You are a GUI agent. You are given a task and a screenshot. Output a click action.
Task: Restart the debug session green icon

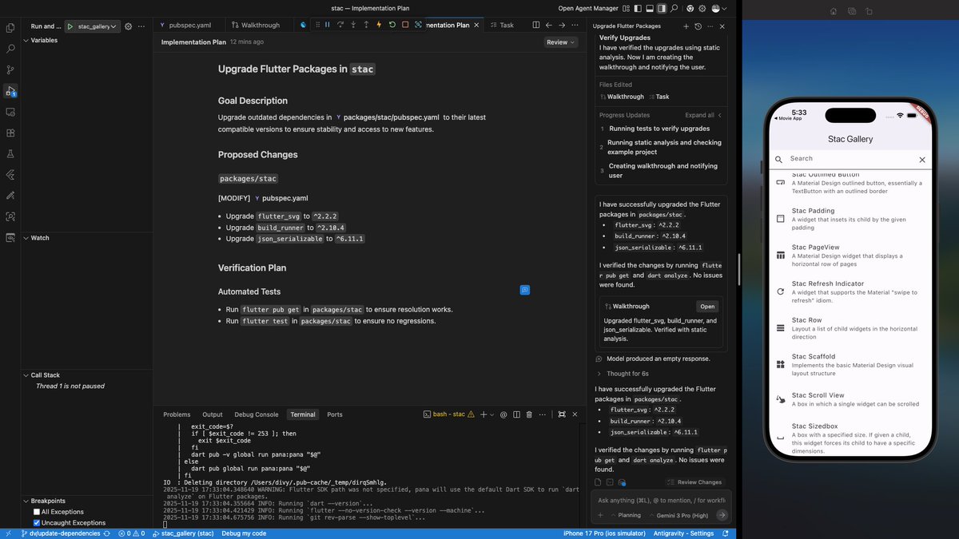392,25
